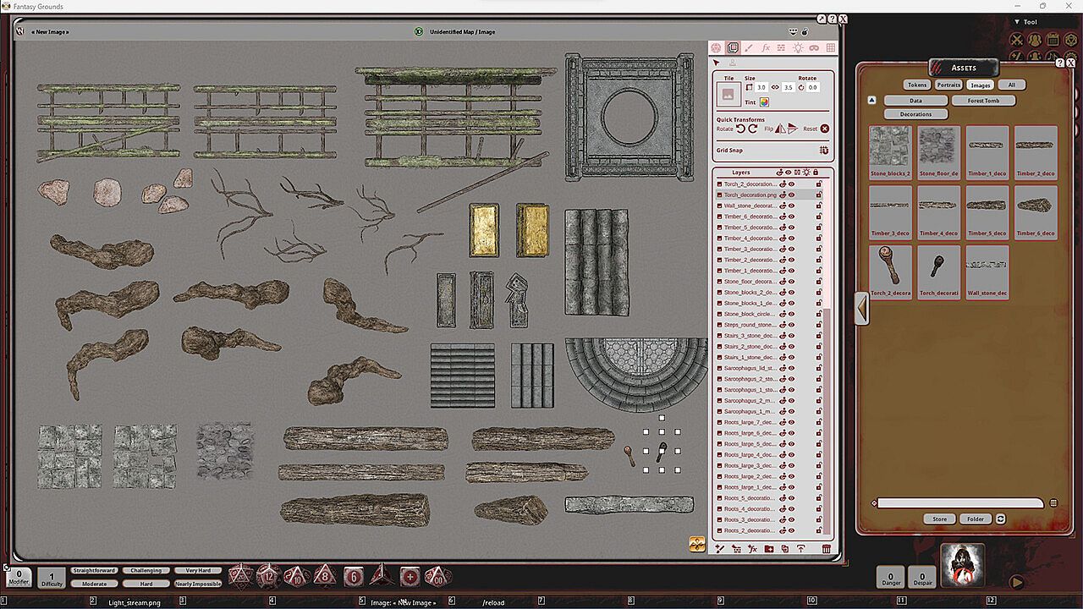Open the Tint color picker
This screenshot has height=609, width=1083.
(764, 102)
